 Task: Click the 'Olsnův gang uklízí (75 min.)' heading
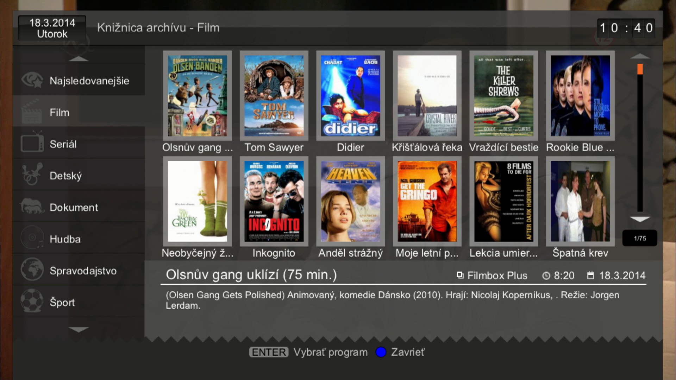click(251, 275)
